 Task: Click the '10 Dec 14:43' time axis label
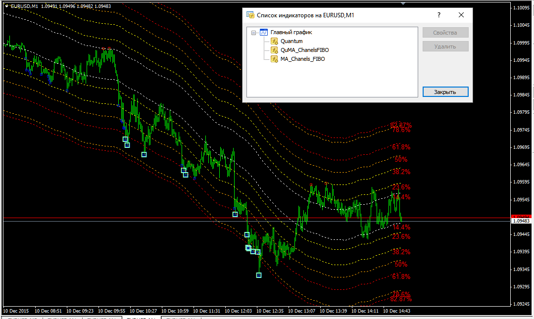[x=396, y=311]
